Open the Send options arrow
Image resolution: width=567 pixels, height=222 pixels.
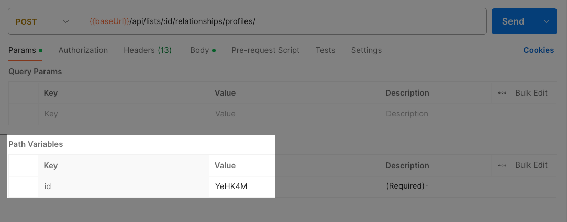[547, 21]
